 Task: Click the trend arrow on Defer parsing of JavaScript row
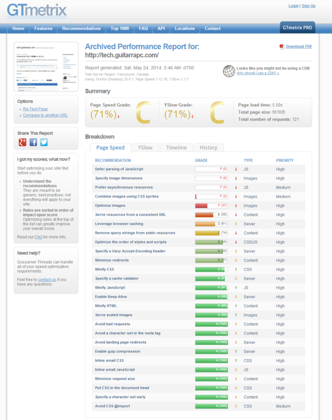click(x=236, y=169)
